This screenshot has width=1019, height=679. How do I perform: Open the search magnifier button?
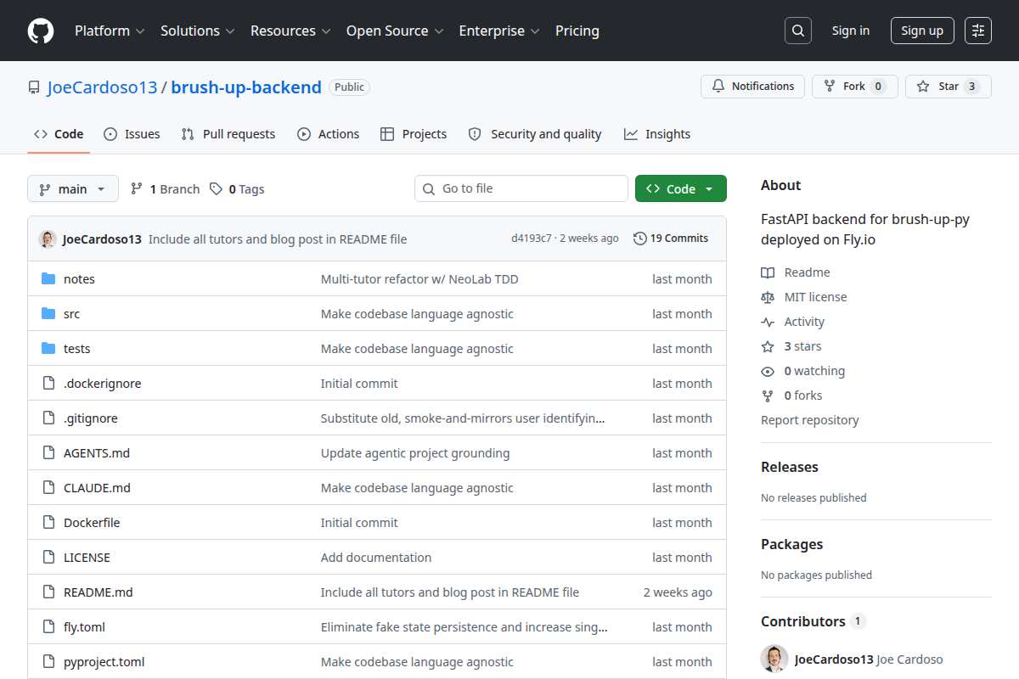[x=798, y=31]
